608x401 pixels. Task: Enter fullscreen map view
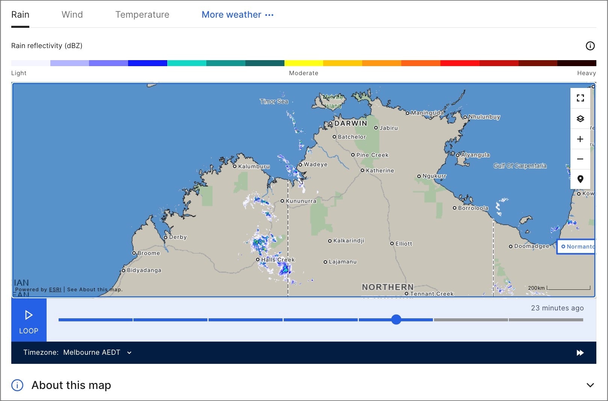580,98
